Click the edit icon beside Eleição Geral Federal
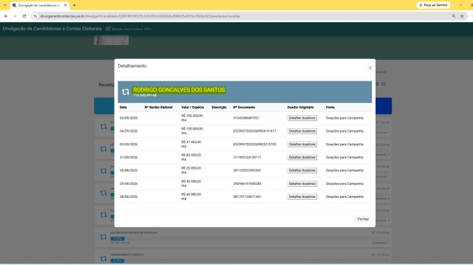 (x=108, y=29)
